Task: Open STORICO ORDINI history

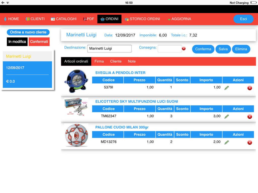Action: click(x=142, y=19)
